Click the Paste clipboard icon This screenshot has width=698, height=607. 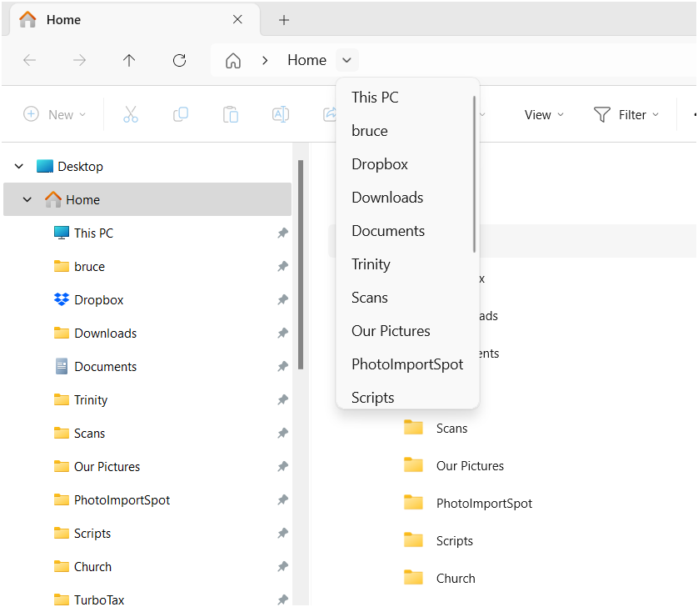[x=231, y=114]
